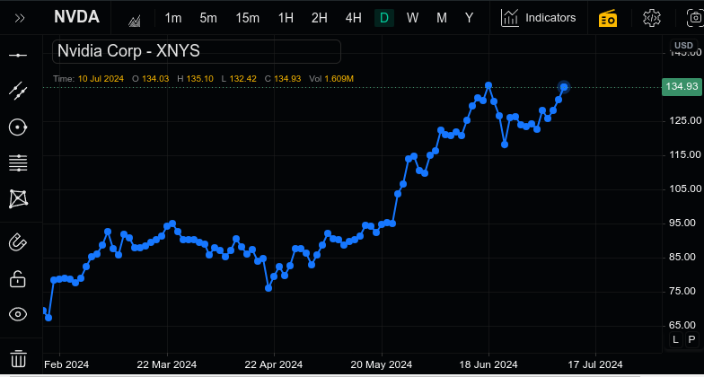
Task: Open the Indicators menu
Action: pos(539,18)
